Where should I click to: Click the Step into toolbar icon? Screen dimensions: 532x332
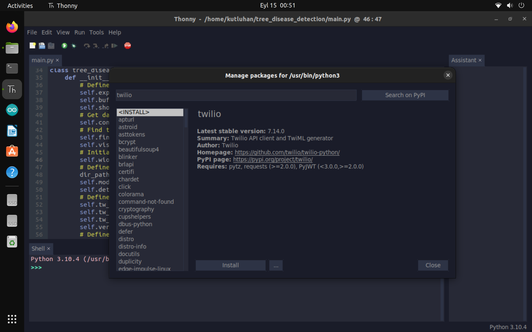coord(96,46)
